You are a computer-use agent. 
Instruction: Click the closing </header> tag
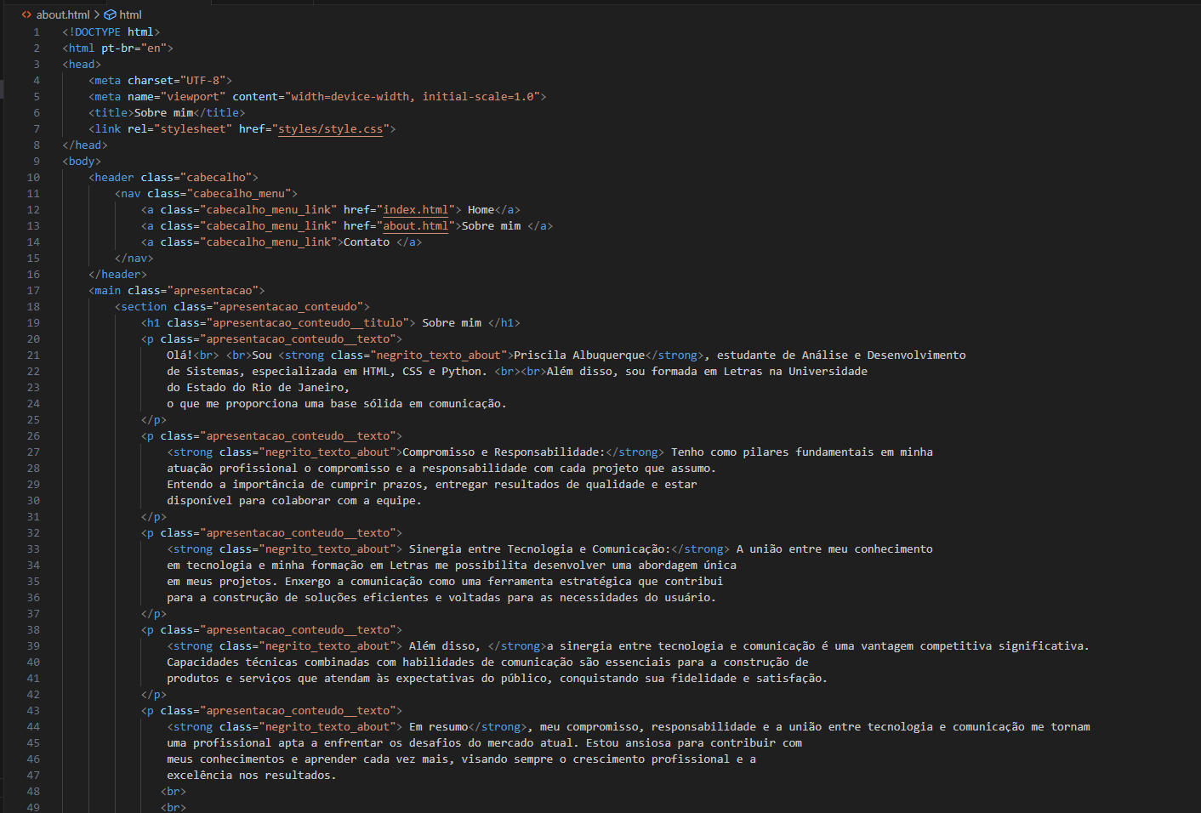[117, 275]
